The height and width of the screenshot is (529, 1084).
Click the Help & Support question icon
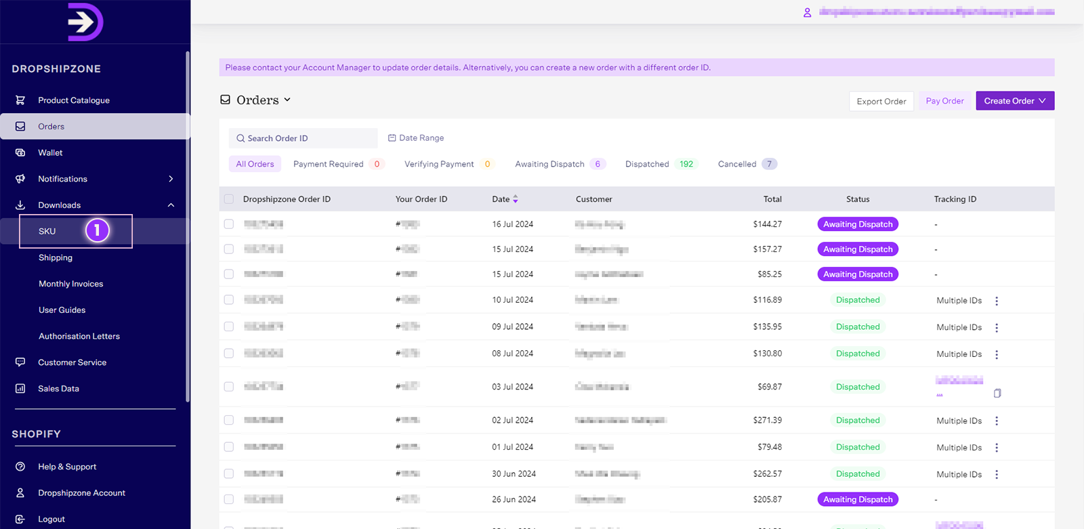click(x=20, y=467)
